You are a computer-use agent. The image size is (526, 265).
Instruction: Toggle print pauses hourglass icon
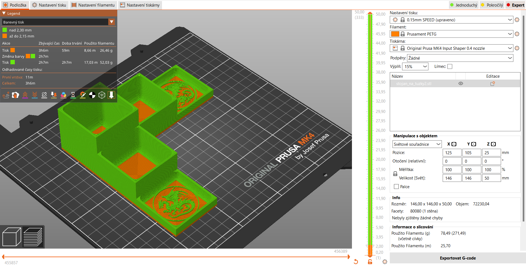[73, 95]
